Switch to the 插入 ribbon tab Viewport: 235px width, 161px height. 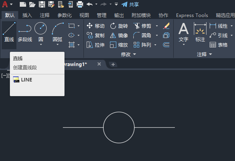[27, 15]
